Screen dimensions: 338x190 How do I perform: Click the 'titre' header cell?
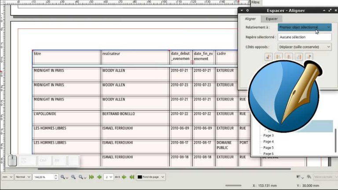(66, 57)
